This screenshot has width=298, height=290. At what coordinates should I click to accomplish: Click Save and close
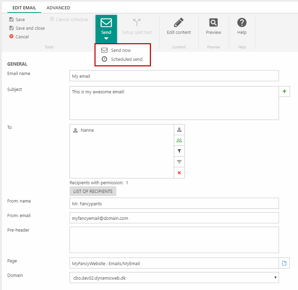tap(11, 28)
